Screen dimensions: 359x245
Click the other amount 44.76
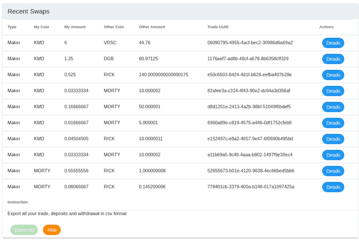(x=144, y=43)
